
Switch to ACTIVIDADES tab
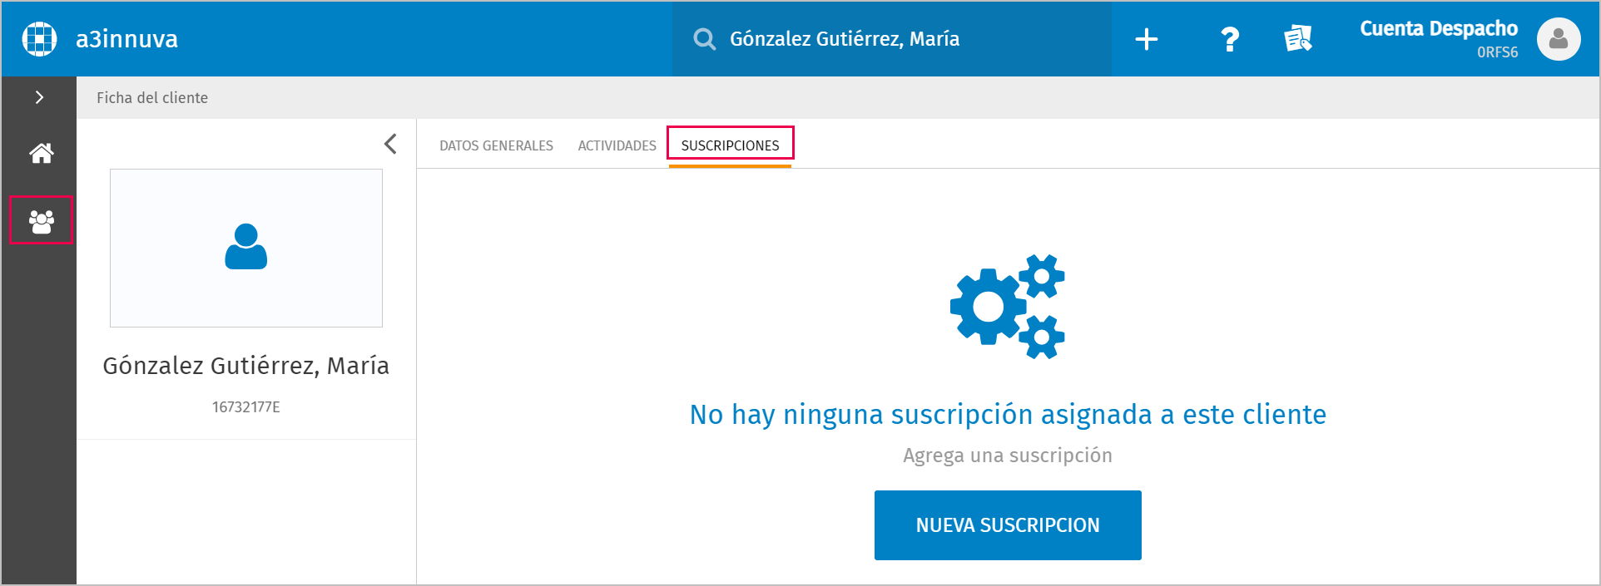click(x=617, y=145)
